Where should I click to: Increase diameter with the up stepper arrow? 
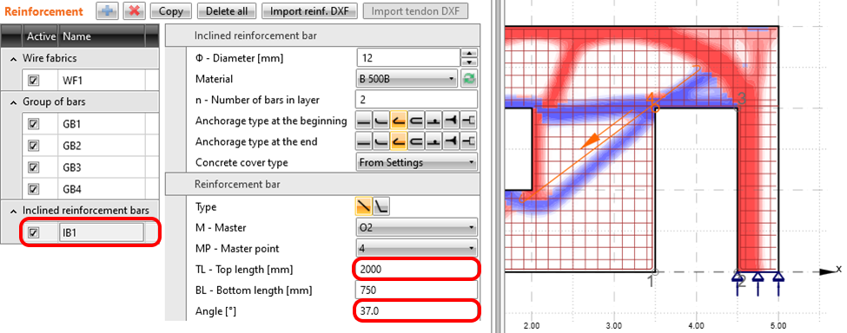(x=470, y=53)
